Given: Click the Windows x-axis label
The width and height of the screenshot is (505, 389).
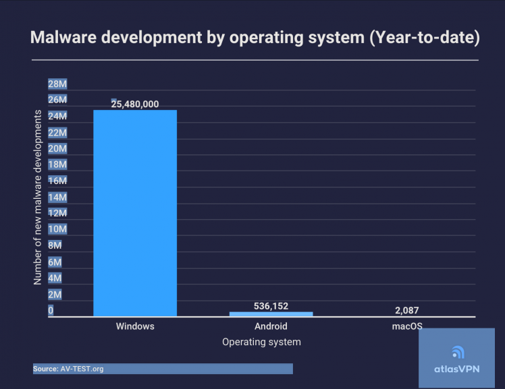Looking at the screenshot, I should (x=135, y=326).
